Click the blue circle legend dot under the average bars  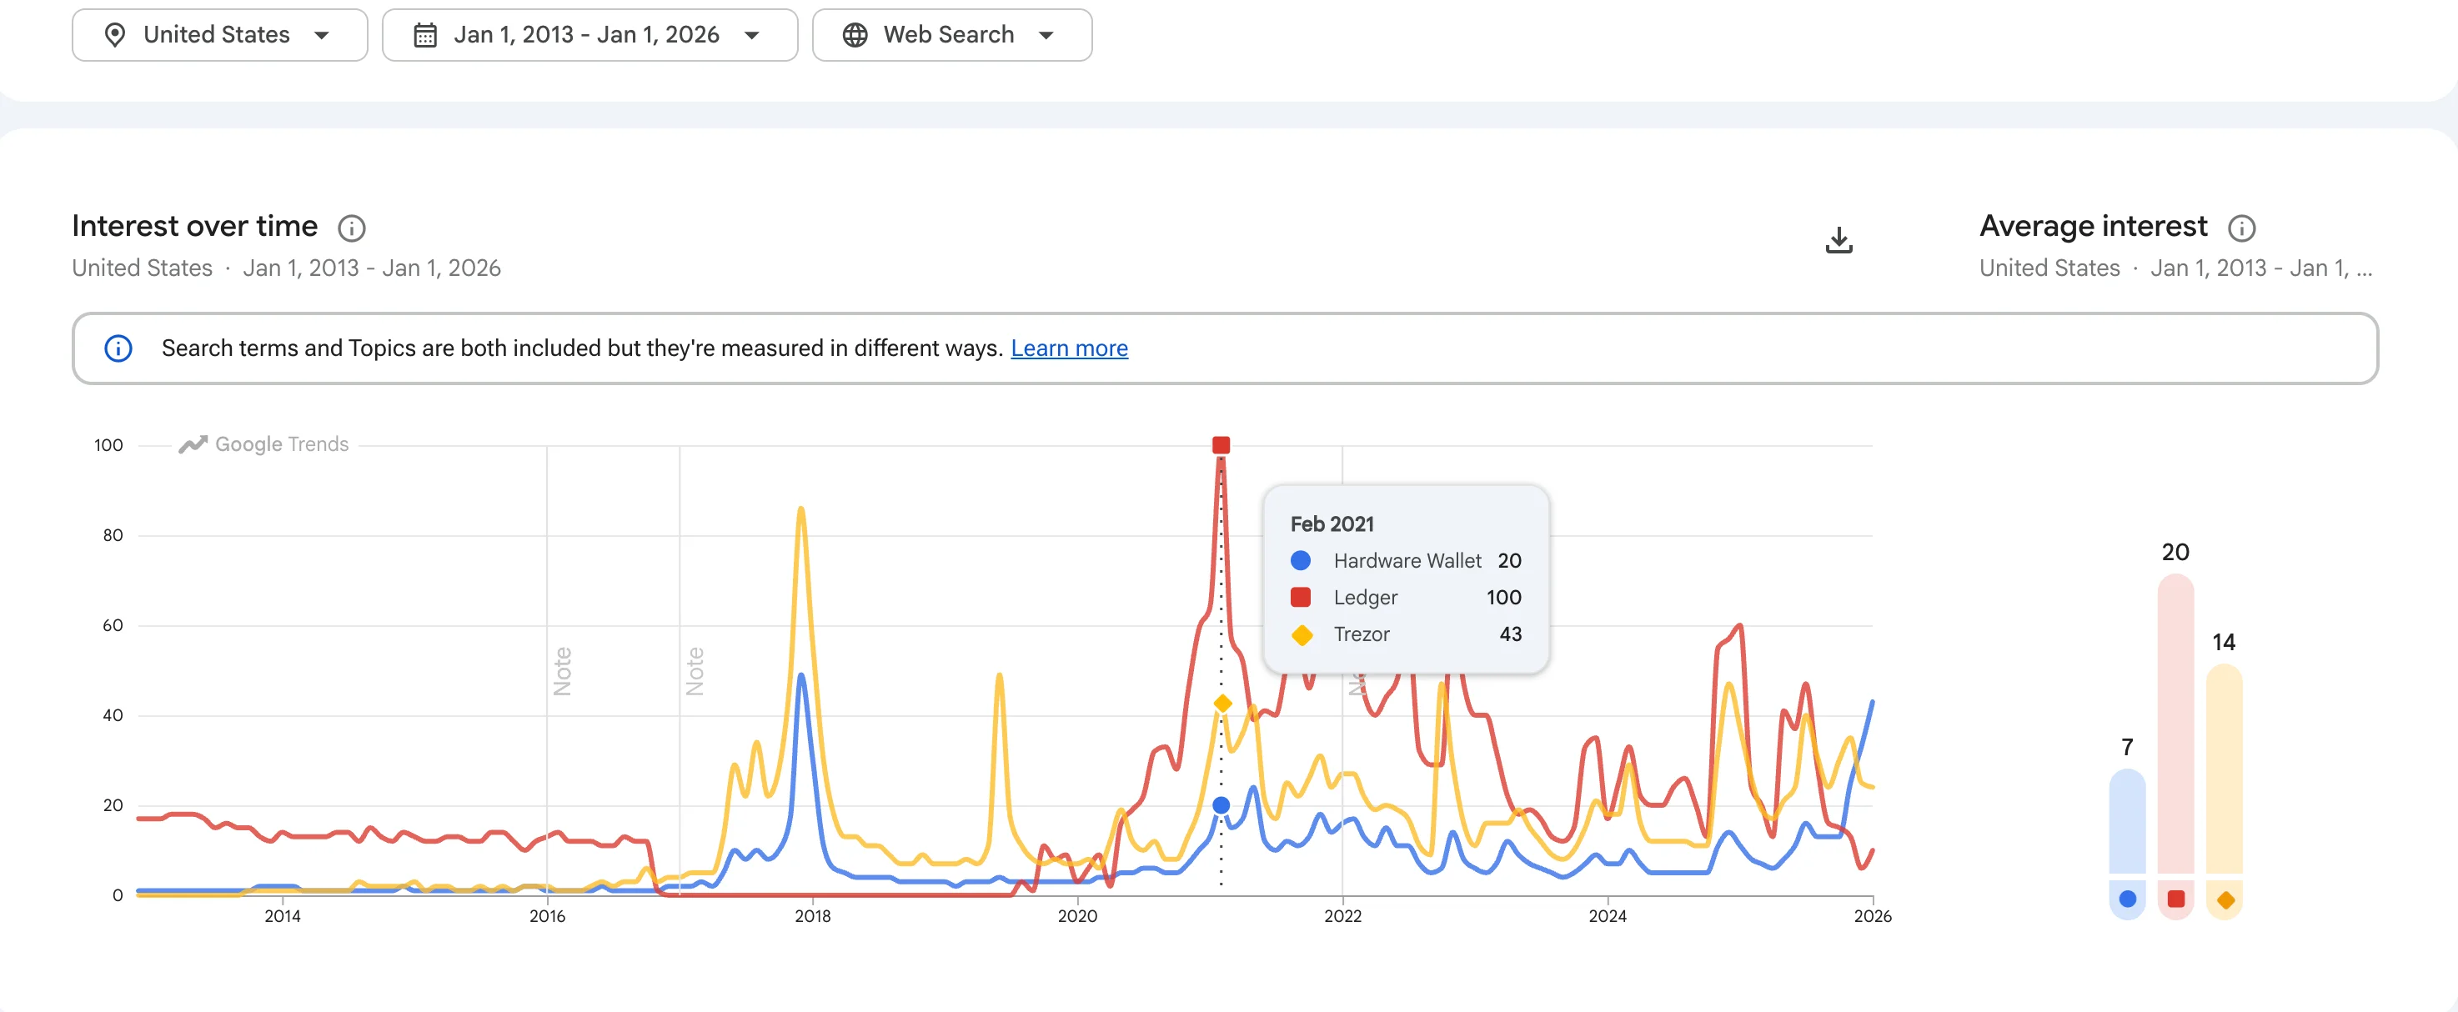(x=2127, y=899)
